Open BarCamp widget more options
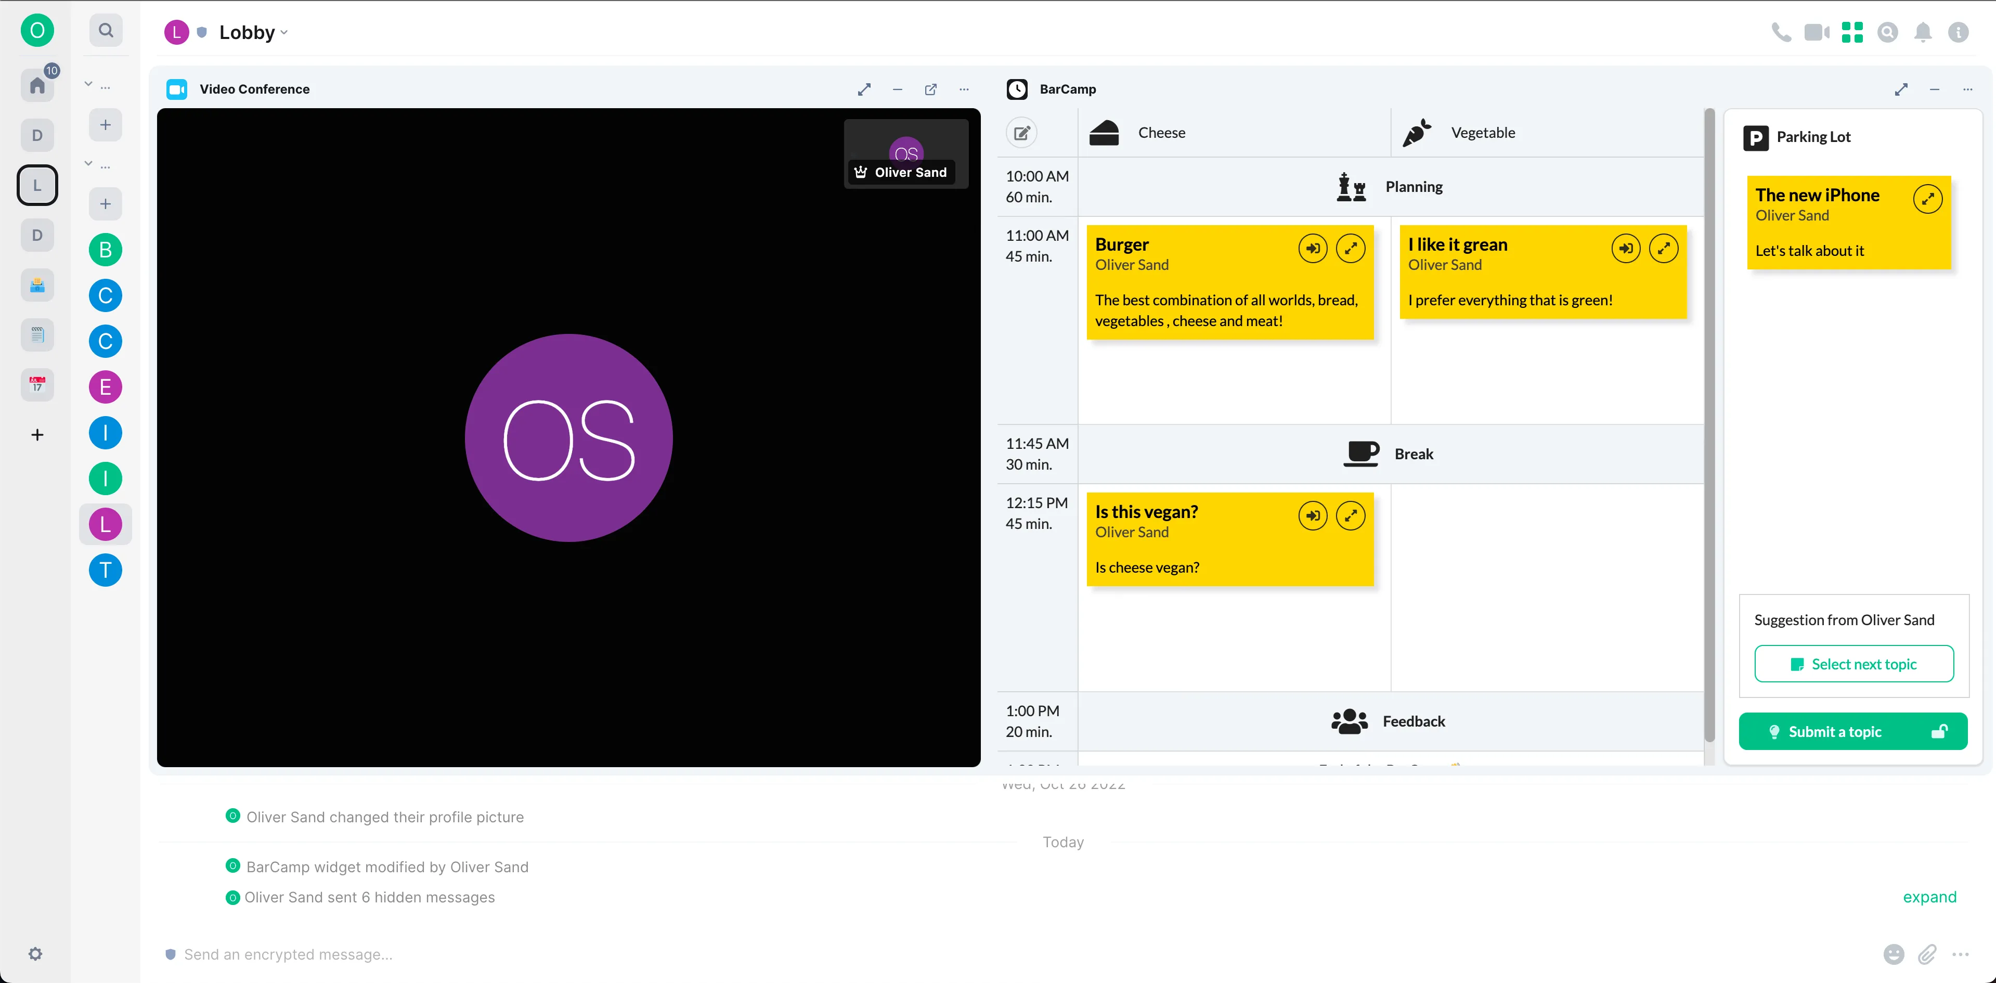 click(1967, 89)
